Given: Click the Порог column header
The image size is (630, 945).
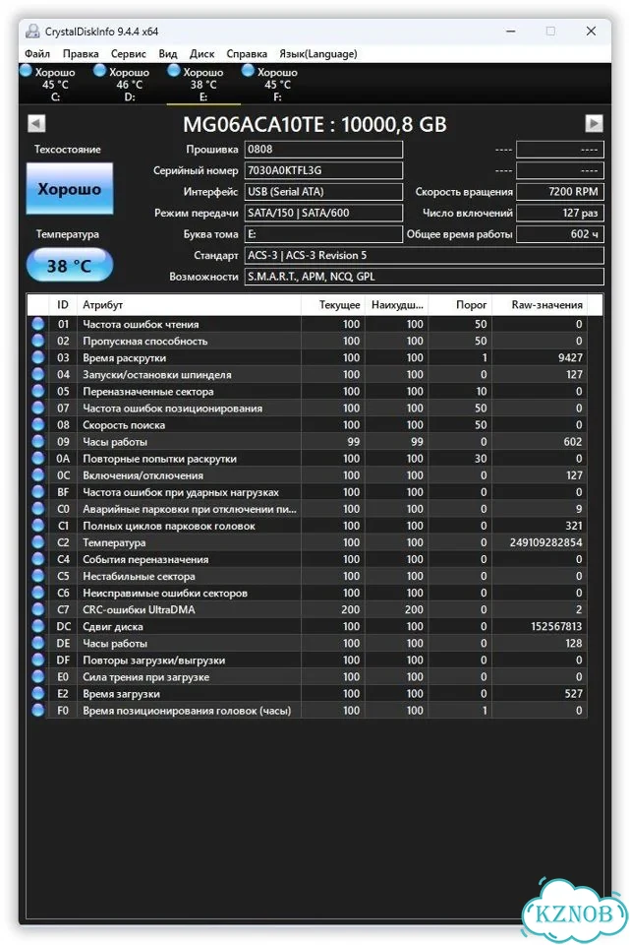Looking at the screenshot, I should click(x=460, y=305).
